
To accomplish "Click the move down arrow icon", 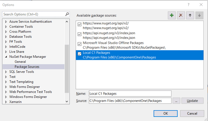I will click(199, 16).
